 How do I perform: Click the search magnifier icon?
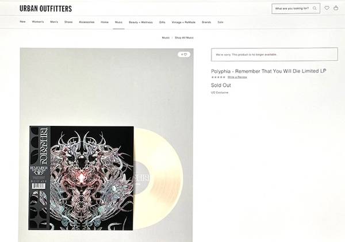point(315,9)
